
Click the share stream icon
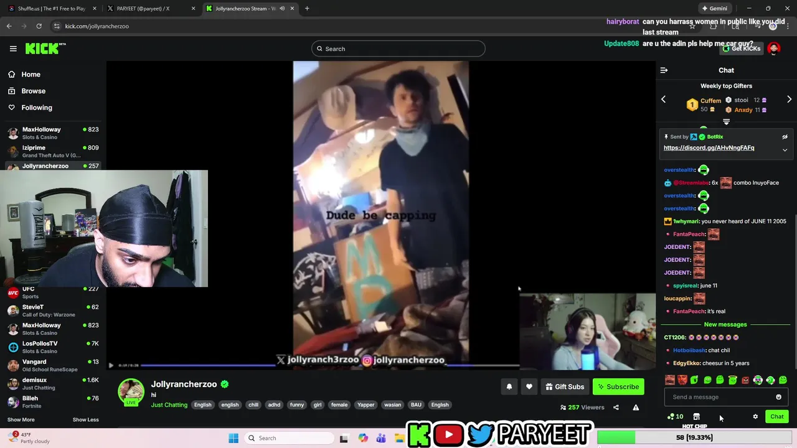pyautogui.click(x=616, y=408)
